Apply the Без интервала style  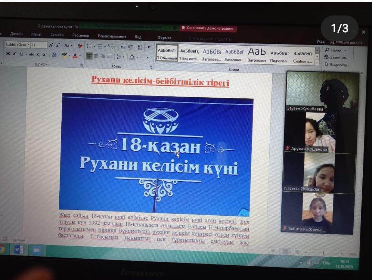(x=189, y=54)
